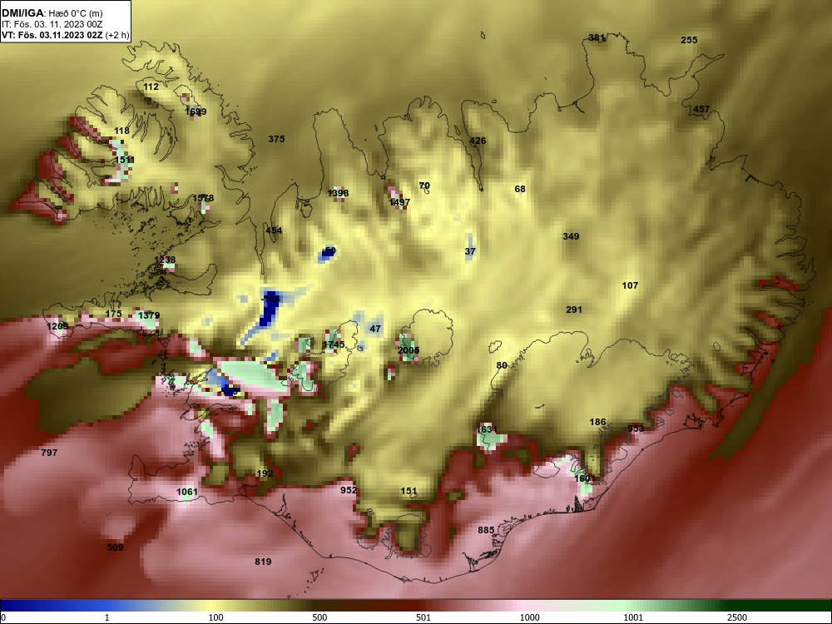Click the offshore value 797

[x=49, y=453]
